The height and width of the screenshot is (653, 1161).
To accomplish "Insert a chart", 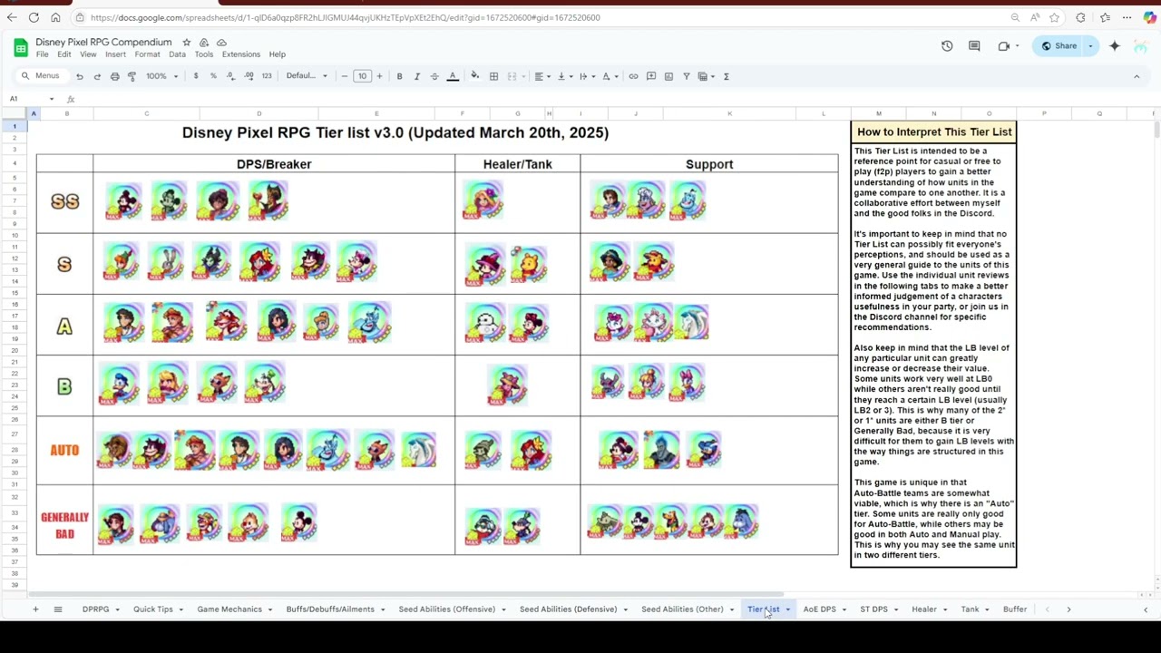I will coord(668,76).
